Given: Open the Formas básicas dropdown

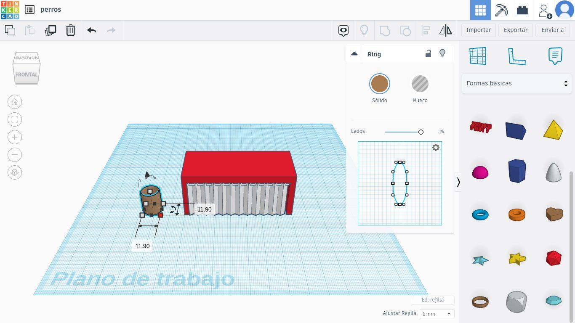Looking at the screenshot, I should 517,83.
